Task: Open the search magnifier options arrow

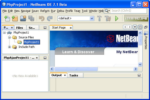Action: 109,11
